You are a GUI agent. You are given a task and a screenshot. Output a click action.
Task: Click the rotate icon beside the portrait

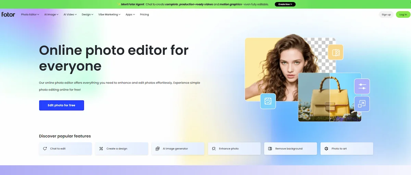coord(268,101)
